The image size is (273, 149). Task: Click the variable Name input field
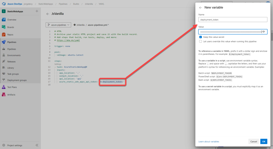pos(233,19)
